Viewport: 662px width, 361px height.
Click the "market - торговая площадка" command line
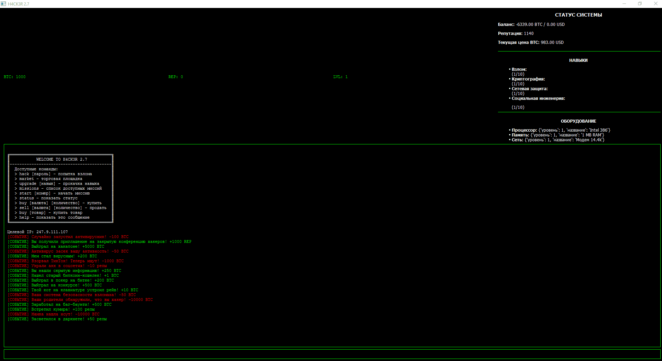48,179
